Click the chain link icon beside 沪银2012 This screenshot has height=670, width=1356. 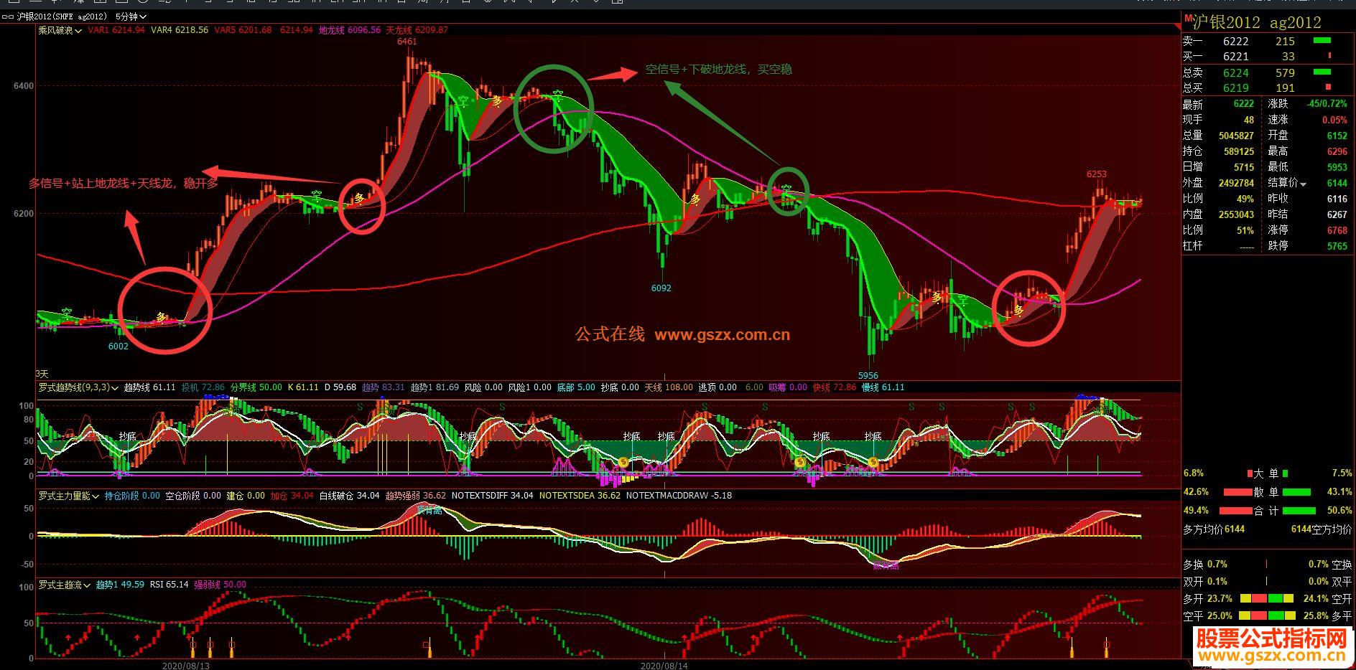9,16
